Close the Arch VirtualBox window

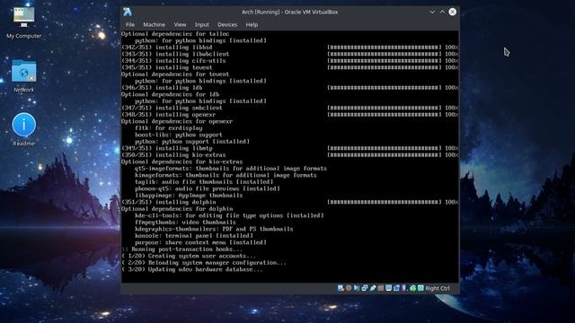[453, 12]
